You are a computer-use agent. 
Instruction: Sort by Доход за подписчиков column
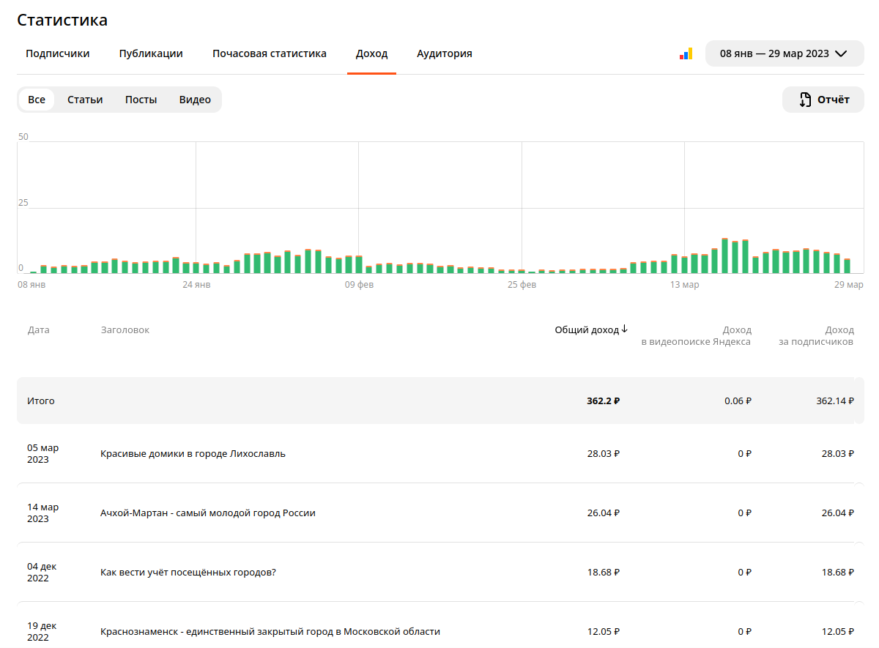(x=816, y=335)
